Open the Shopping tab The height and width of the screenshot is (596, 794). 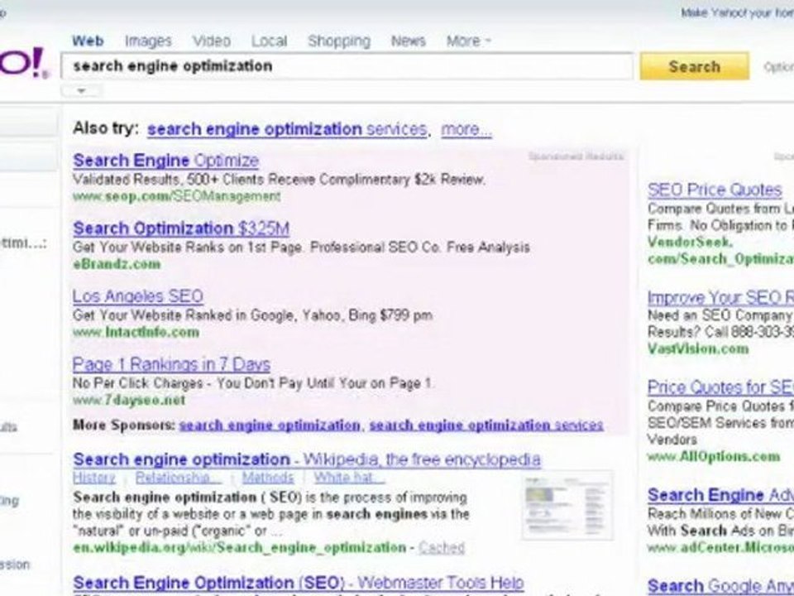tap(339, 41)
